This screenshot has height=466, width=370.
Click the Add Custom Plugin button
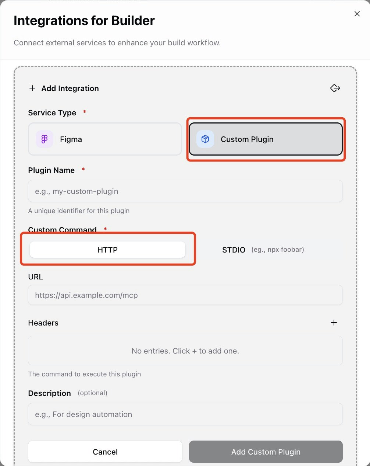coord(266,452)
